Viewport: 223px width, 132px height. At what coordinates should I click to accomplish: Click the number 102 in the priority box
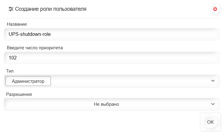click(13, 58)
